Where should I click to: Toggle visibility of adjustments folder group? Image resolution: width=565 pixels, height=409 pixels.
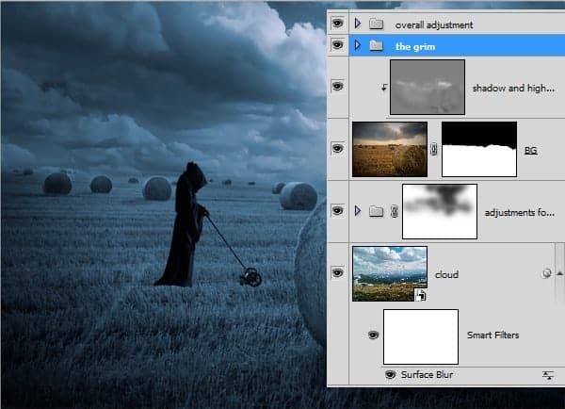(338, 210)
